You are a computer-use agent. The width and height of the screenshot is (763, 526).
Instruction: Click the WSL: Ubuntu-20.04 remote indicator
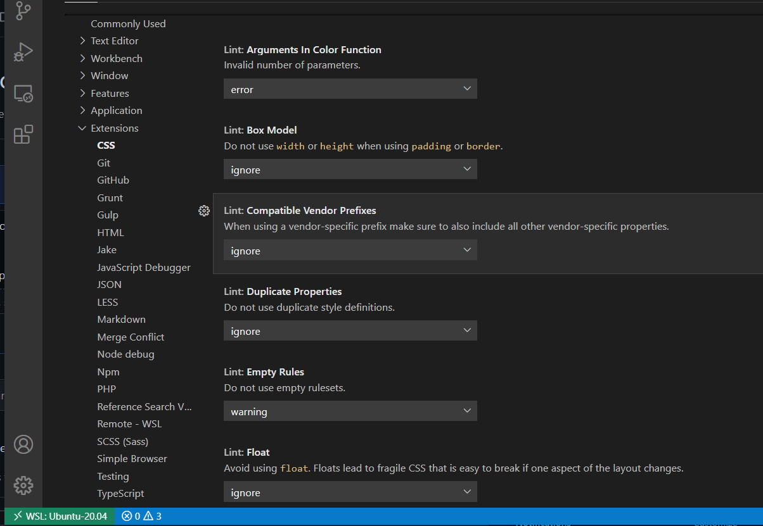[59, 516]
